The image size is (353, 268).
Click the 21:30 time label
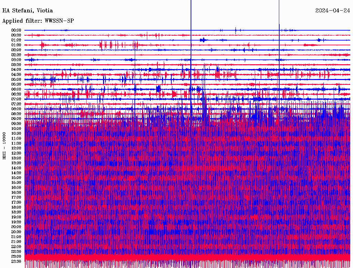16,242
